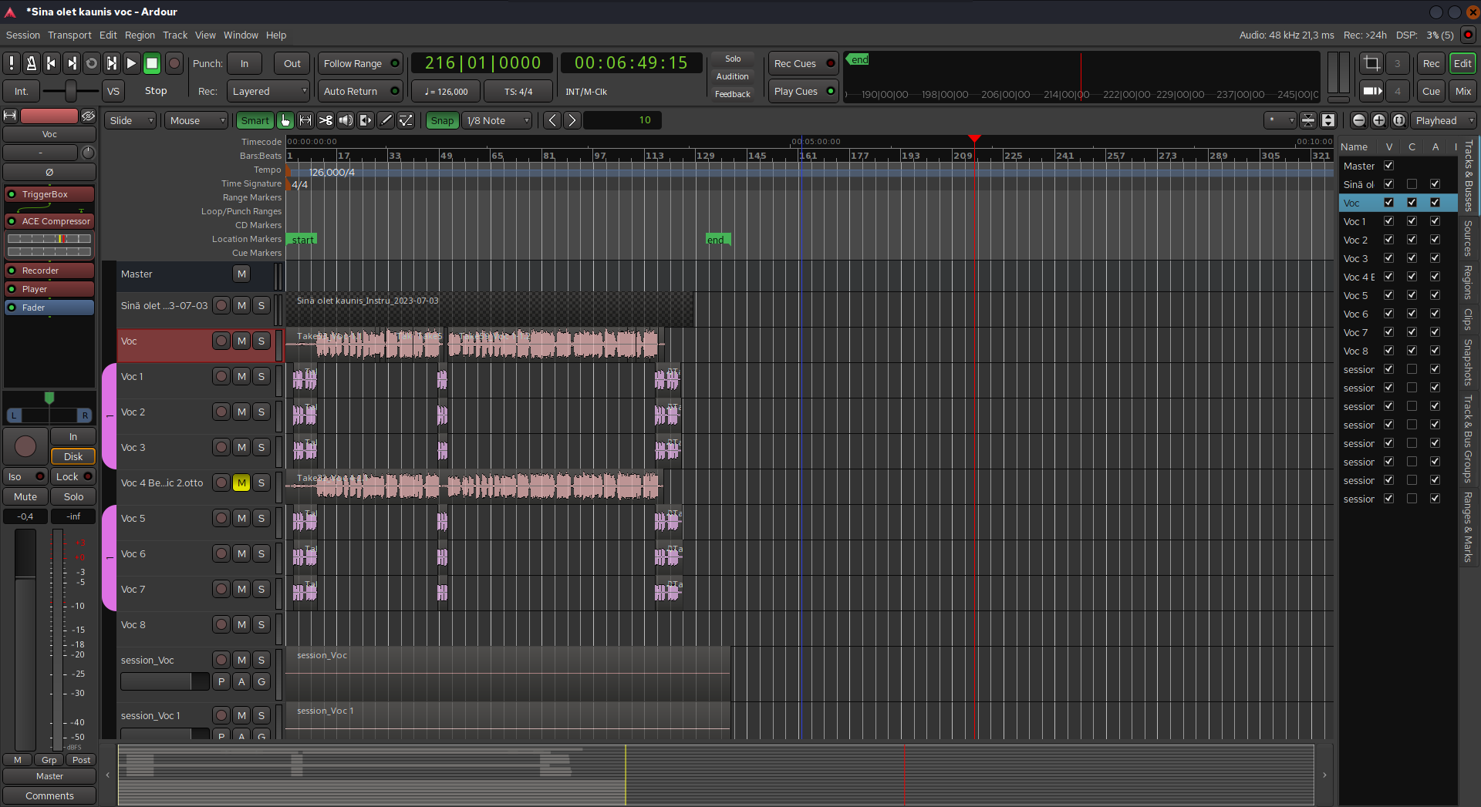Image resolution: width=1481 pixels, height=807 pixels.
Task: Toggle the metronome click icon
Action: 32,63
